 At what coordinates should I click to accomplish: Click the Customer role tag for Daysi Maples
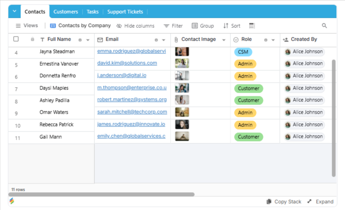tap(249, 89)
